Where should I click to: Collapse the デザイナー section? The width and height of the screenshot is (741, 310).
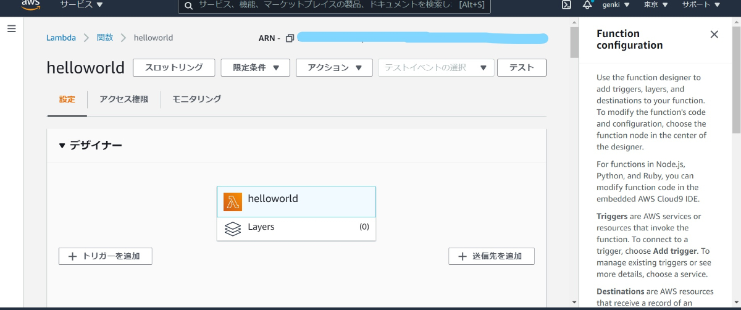pos(62,146)
